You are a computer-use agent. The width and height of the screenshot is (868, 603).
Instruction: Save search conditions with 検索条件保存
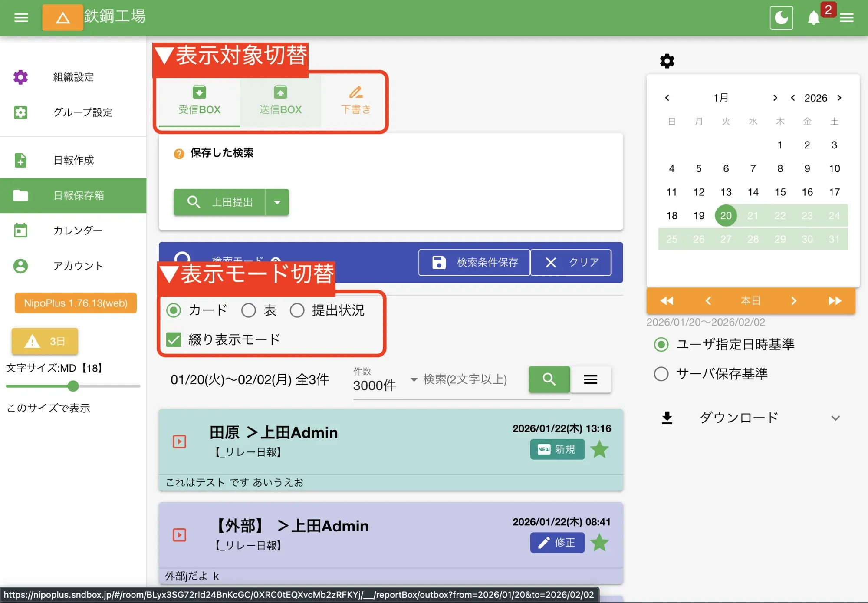(474, 262)
